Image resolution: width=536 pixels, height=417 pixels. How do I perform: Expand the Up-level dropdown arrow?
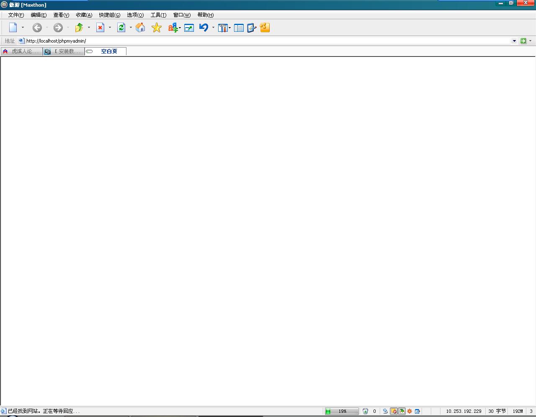[x=89, y=28]
